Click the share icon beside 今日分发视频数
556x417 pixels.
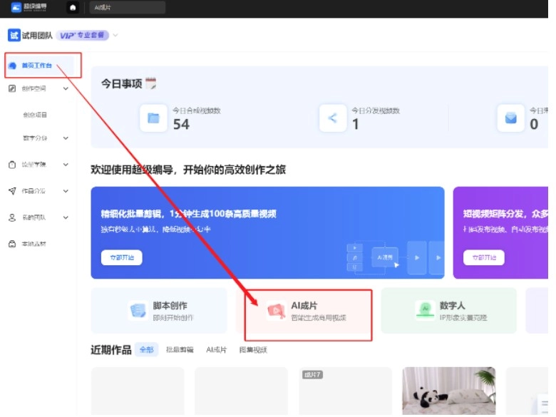click(332, 118)
